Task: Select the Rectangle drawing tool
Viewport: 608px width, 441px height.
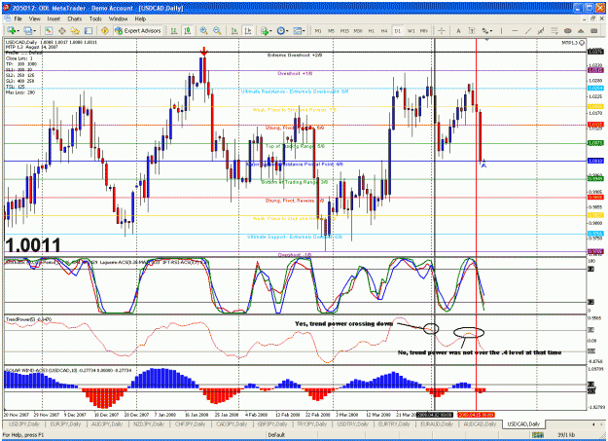Action: point(594,31)
